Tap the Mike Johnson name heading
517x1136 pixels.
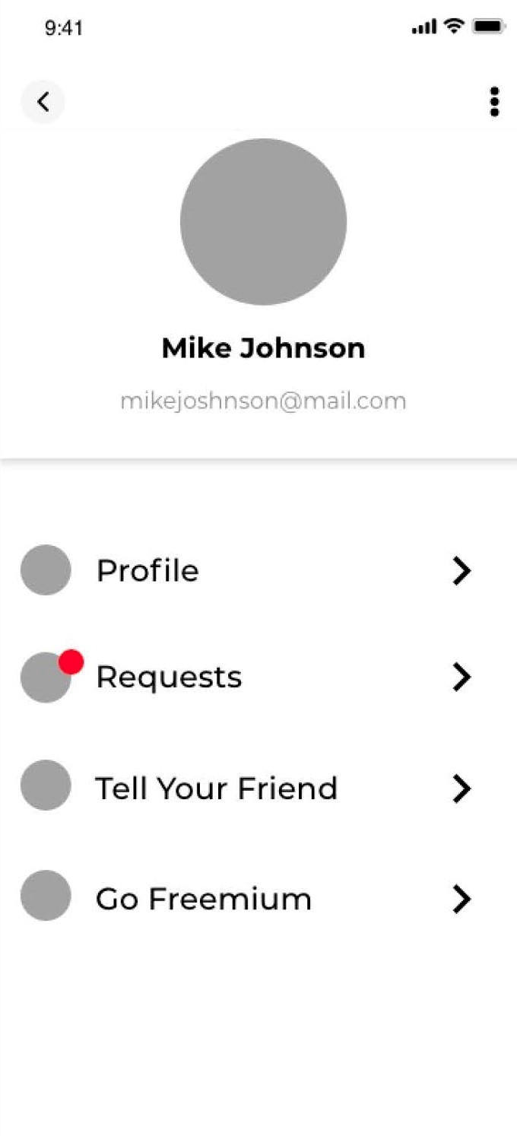point(263,348)
